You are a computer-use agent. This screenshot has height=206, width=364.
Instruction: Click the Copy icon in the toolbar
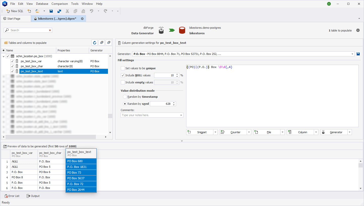click(75, 11)
